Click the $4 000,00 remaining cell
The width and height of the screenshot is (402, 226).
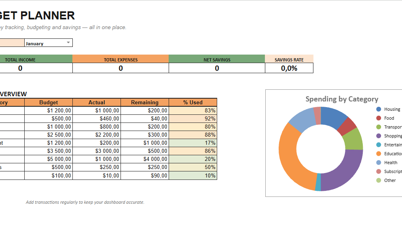[x=145, y=159]
